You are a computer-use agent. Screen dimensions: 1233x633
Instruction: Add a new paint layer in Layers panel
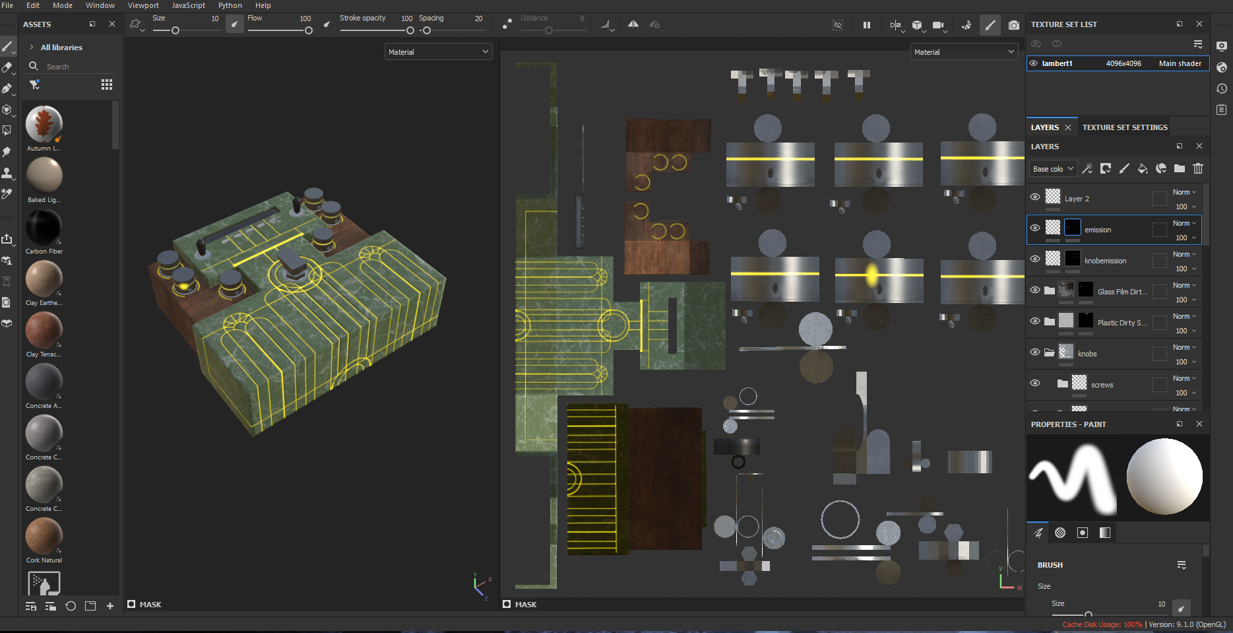pos(1125,169)
